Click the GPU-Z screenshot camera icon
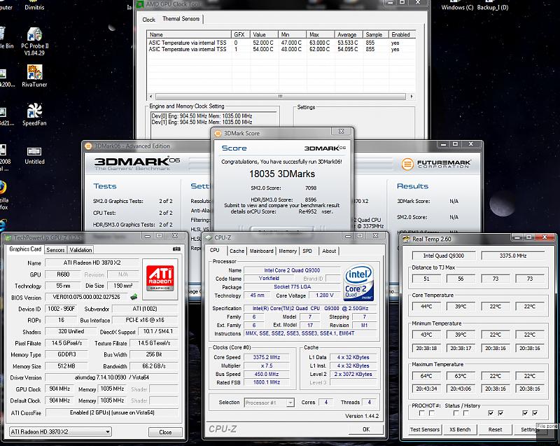This screenshot has width=560, height=446. pos(176,249)
